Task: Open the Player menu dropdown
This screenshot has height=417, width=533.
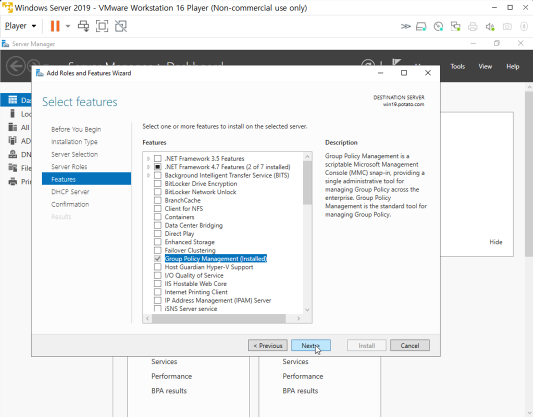Action: (x=20, y=26)
